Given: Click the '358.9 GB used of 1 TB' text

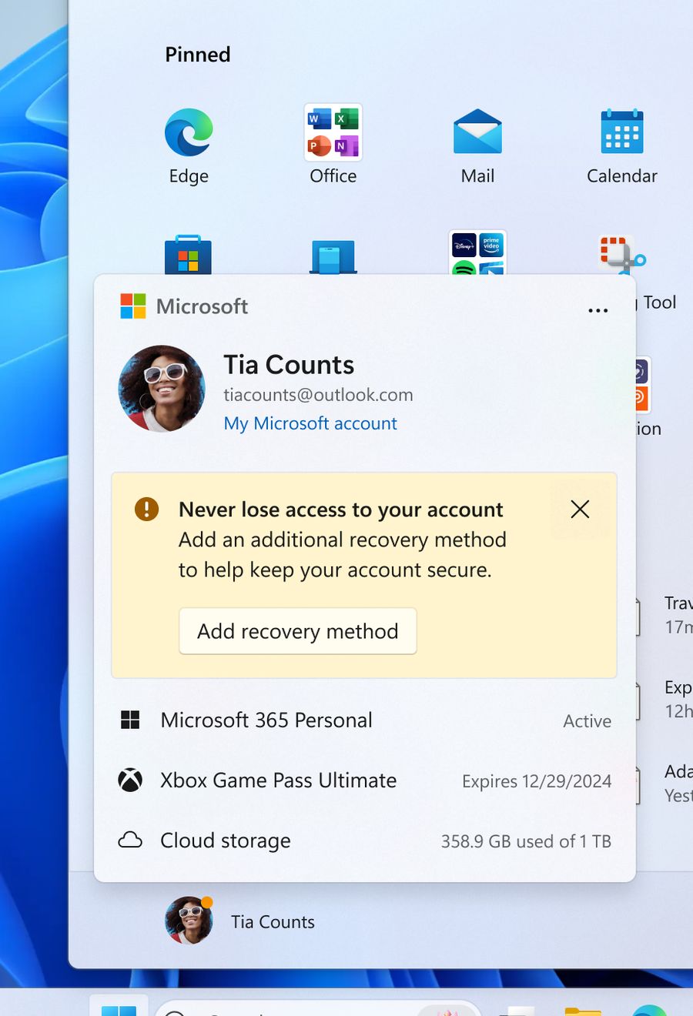Looking at the screenshot, I should tap(526, 841).
